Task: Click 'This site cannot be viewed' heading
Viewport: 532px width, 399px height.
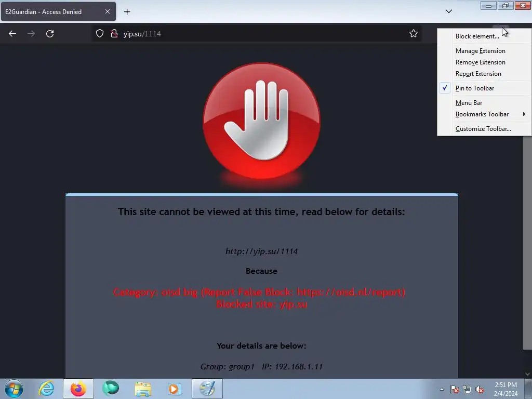Action: (x=261, y=212)
